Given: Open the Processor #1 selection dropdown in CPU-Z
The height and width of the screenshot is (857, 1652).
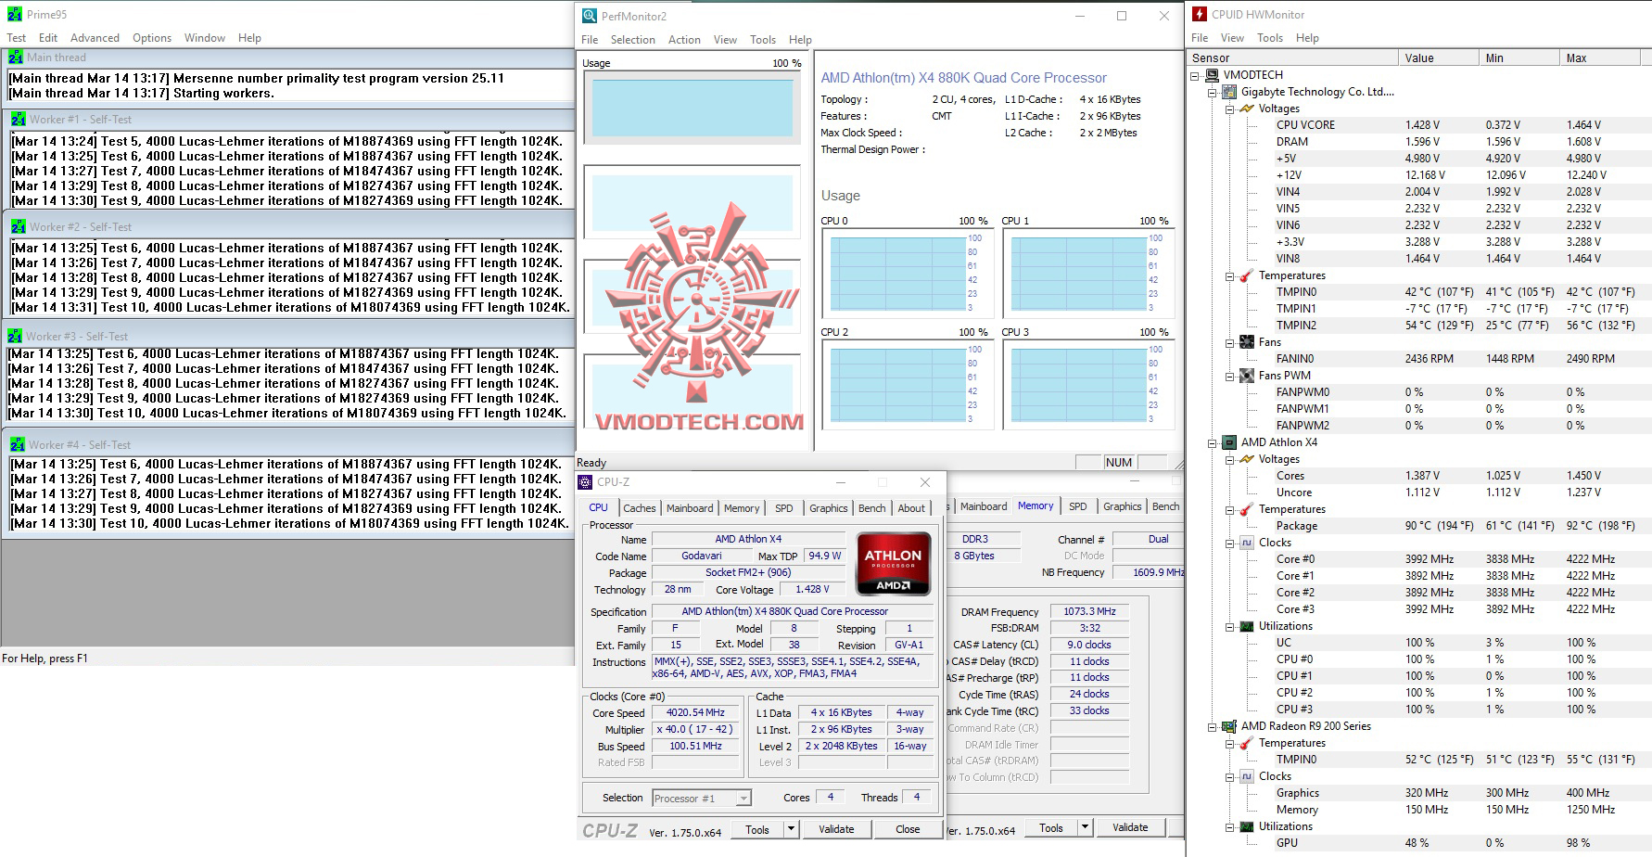Looking at the screenshot, I should [x=743, y=798].
